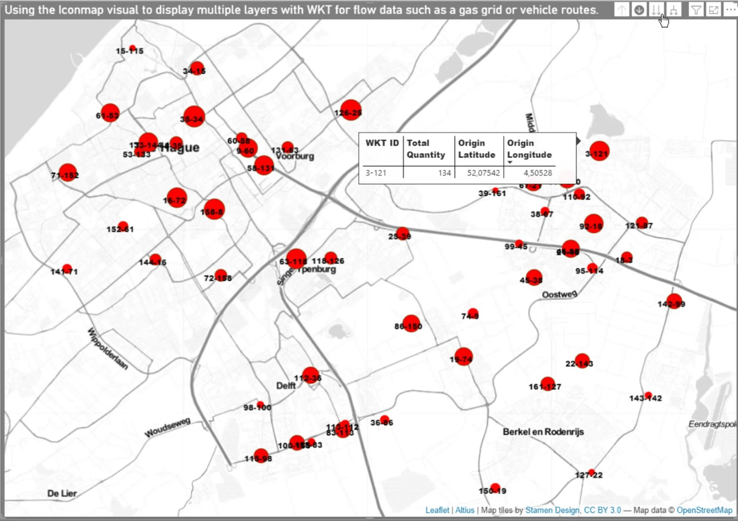The height and width of the screenshot is (521, 738).
Task: Sort by Origin Longitude column header
Action: tap(529, 149)
